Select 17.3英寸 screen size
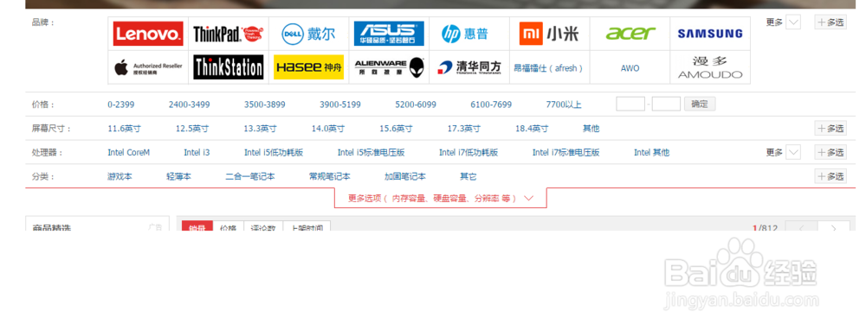 tap(464, 129)
